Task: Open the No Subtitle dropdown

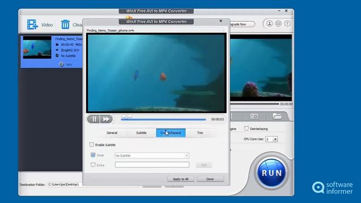Action: [152, 156]
